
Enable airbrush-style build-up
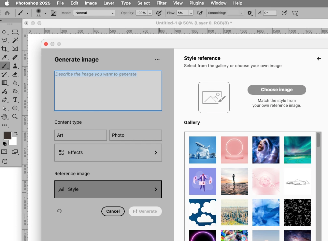click(x=200, y=13)
